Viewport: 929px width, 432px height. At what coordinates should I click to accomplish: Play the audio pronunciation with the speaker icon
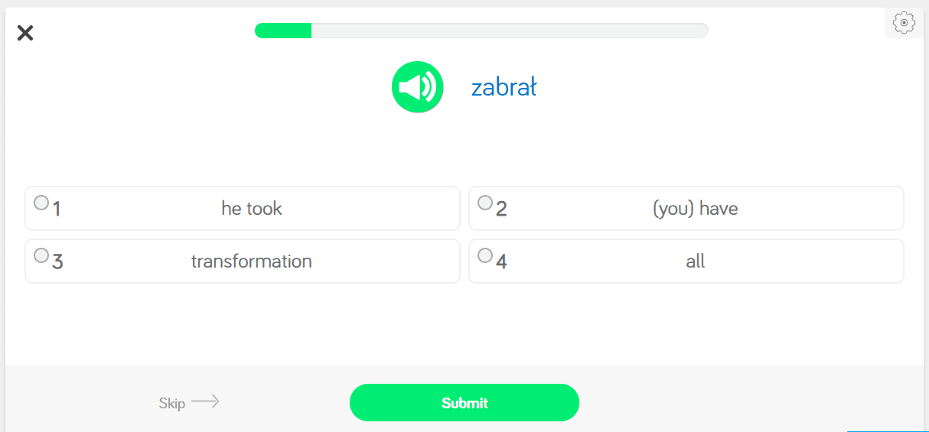[417, 87]
